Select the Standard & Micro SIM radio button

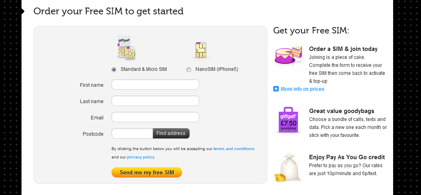pyautogui.click(x=114, y=70)
